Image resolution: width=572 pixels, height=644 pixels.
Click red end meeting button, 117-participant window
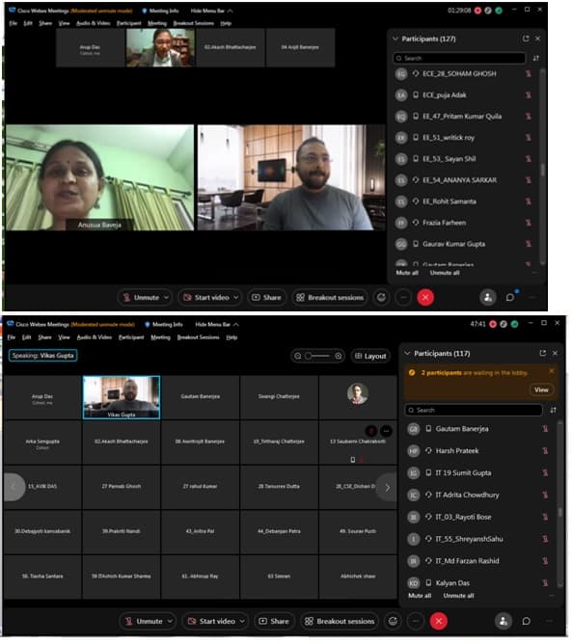(x=439, y=622)
